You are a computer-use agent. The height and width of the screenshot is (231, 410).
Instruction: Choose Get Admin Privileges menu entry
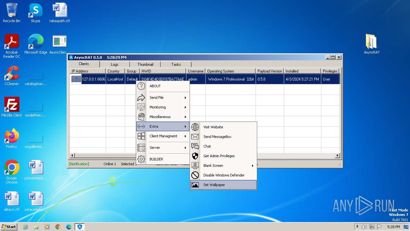pyautogui.click(x=224, y=156)
